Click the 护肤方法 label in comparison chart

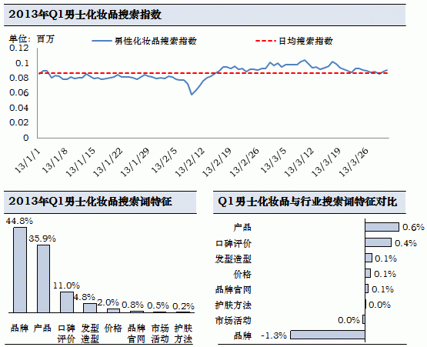(233, 305)
